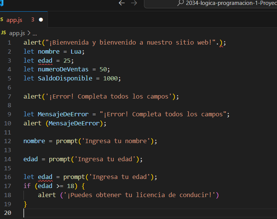Click 'Ingresa tu nombre' string on line 12
The width and height of the screenshot is (277, 219).
(116, 141)
